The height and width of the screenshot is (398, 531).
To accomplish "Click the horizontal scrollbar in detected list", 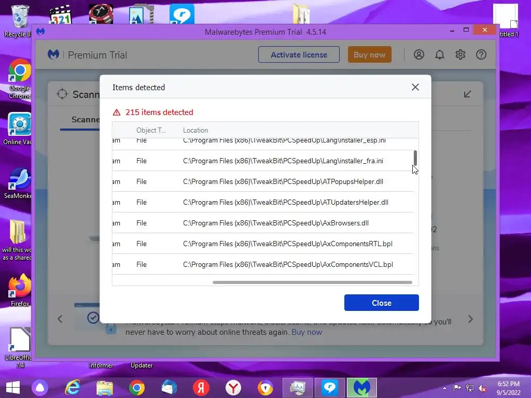I will coord(312,282).
